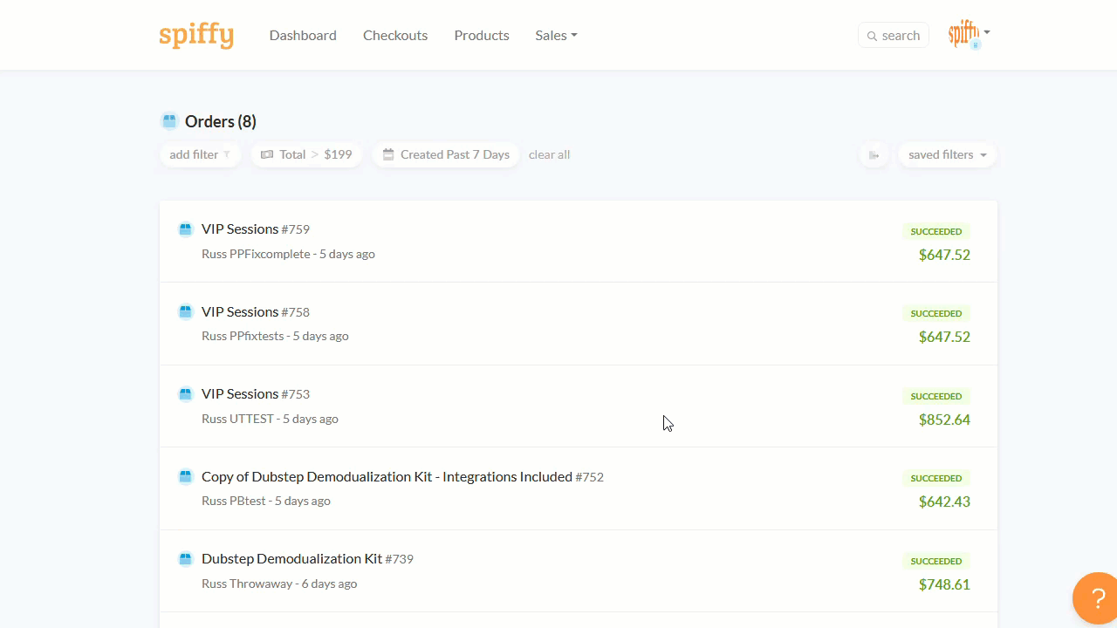
Task: Click the add filter button
Action: pos(200,154)
